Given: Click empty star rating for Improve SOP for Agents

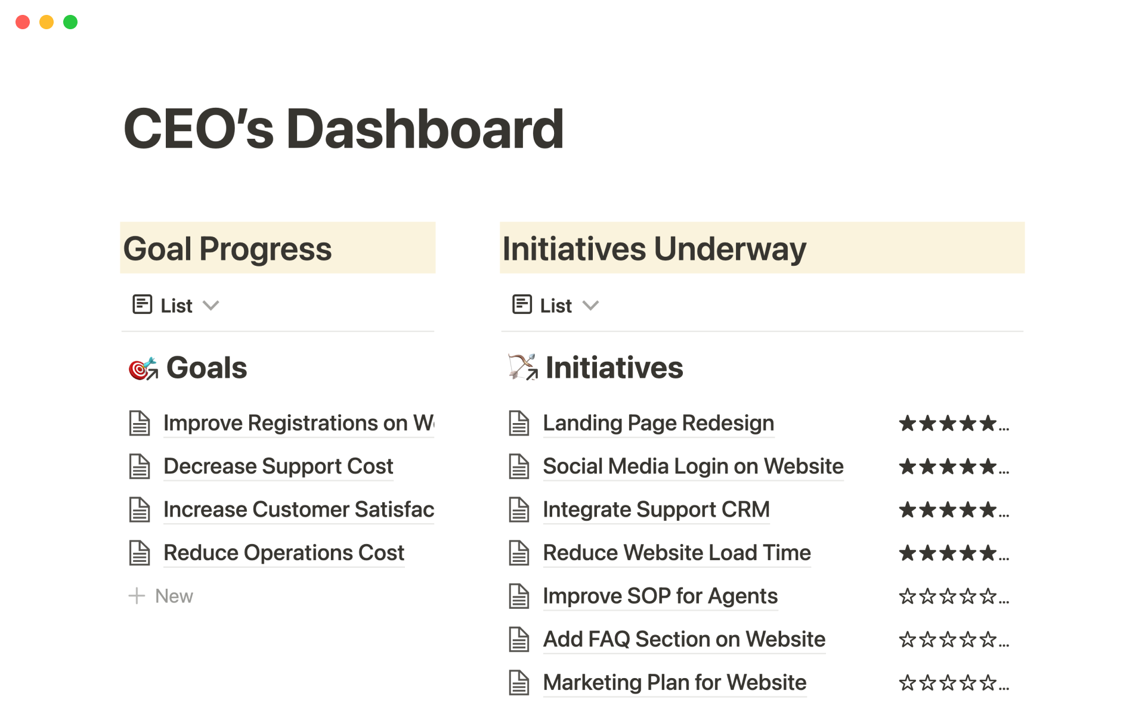Looking at the screenshot, I should [953, 596].
